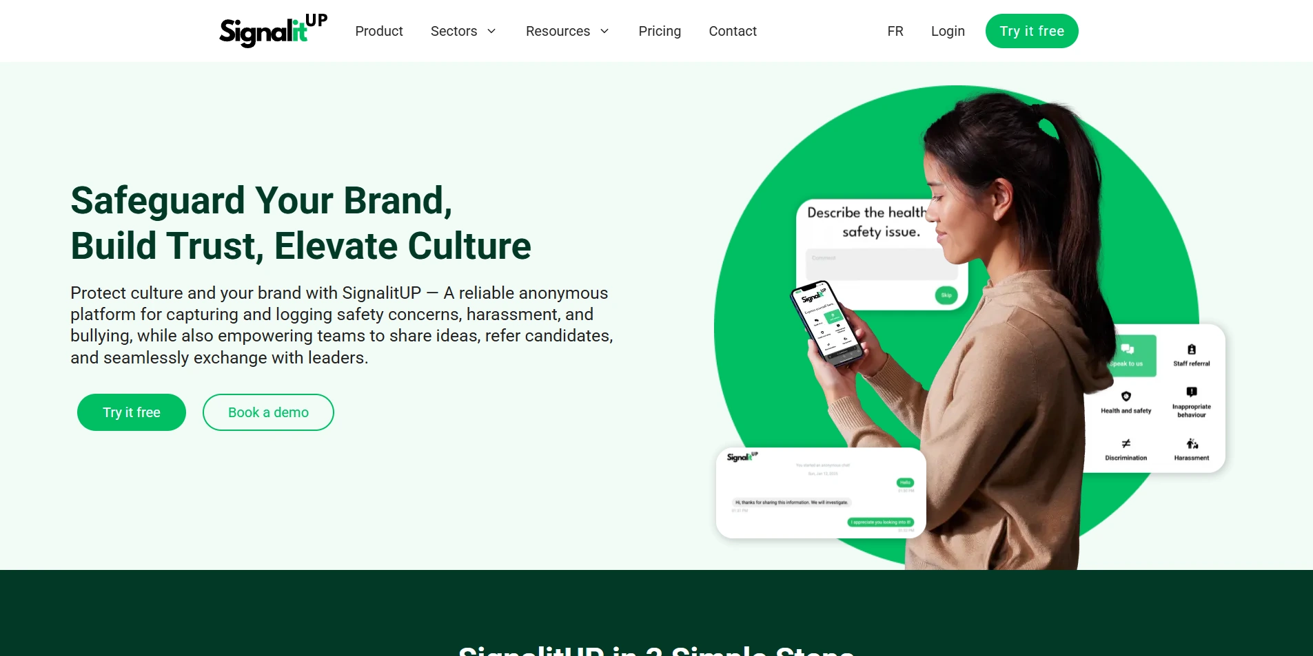The height and width of the screenshot is (656, 1313).
Task: Click the Health and safety shield icon
Action: click(x=1126, y=396)
